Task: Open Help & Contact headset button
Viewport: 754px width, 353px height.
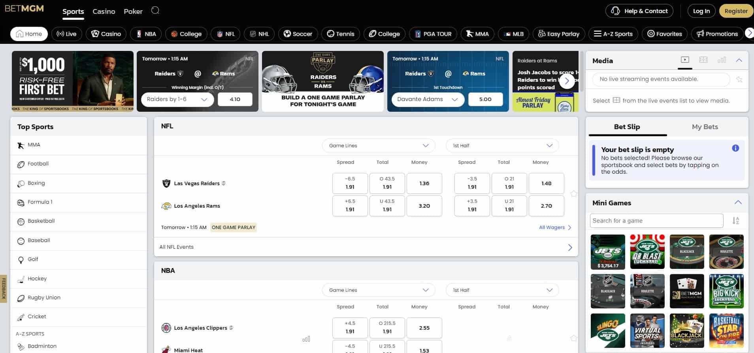Action: pyautogui.click(x=639, y=11)
